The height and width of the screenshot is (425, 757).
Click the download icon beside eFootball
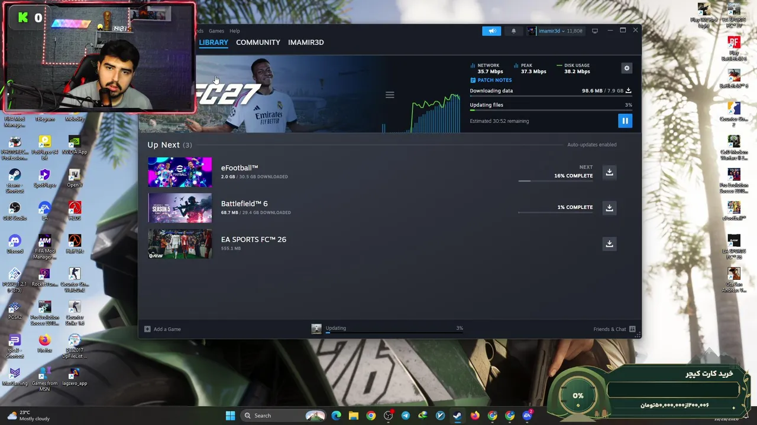[x=609, y=172]
